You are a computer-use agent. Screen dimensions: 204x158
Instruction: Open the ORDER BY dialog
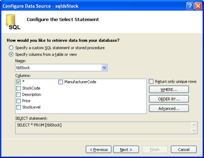[x=169, y=99]
